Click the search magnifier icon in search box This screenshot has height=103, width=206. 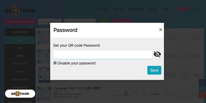coord(66,22)
